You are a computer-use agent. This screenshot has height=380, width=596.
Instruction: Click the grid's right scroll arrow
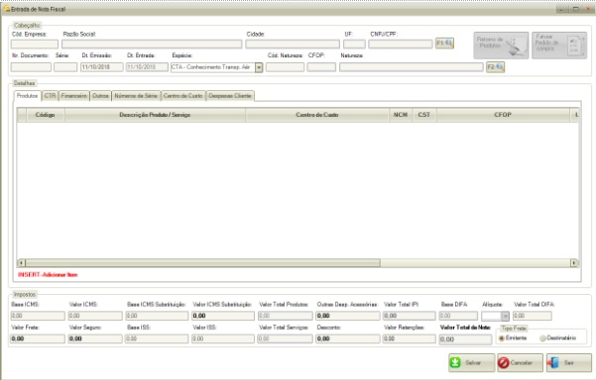click(574, 263)
